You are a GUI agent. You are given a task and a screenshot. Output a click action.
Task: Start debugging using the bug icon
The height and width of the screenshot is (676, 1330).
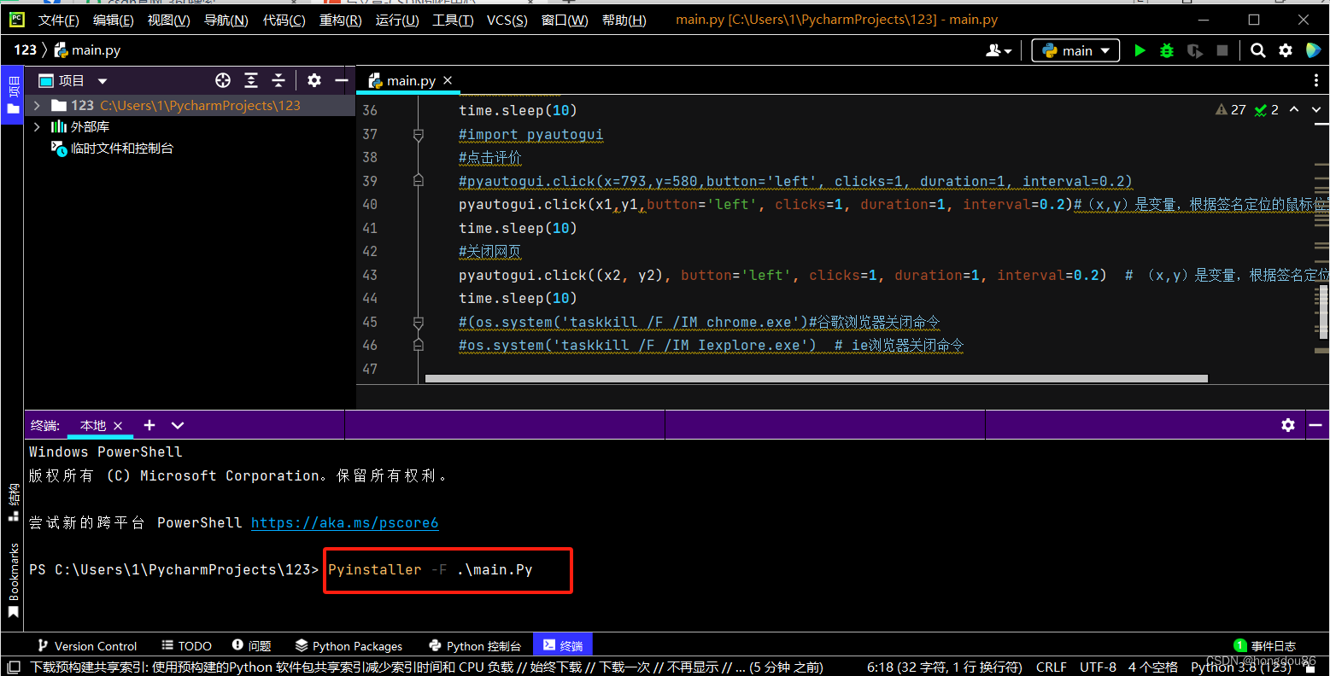(x=1167, y=50)
